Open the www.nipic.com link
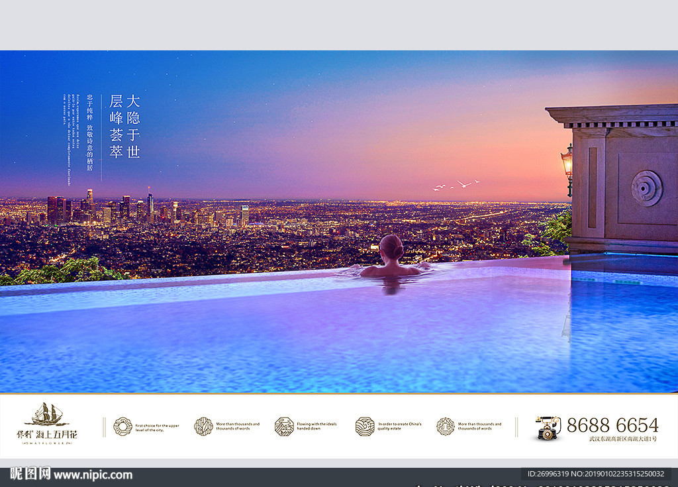 coord(93,475)
